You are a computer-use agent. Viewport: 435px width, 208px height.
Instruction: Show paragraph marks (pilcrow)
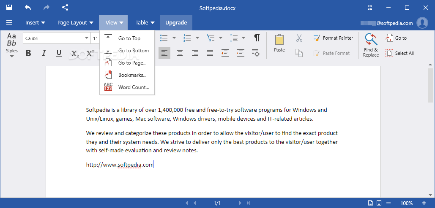pos(257,38)
